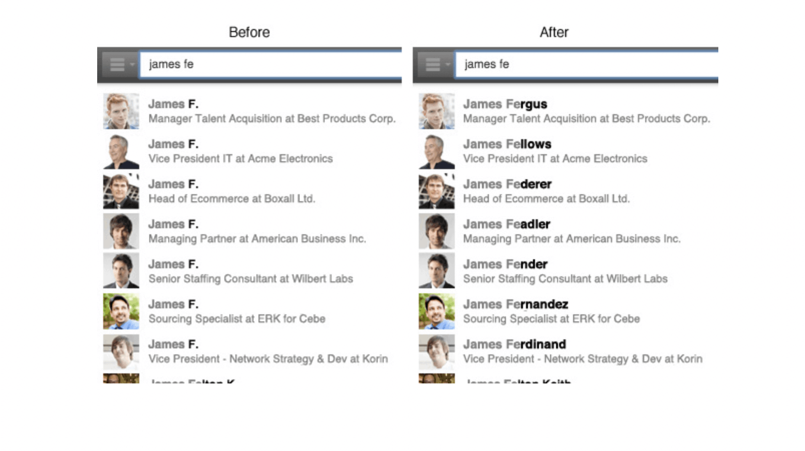The width and height of the screenshot is (805, 451).
Task: Click Before-panel avatar for Boxall Ltd. result
Action: pyautogui.click(x=121, y=191)
